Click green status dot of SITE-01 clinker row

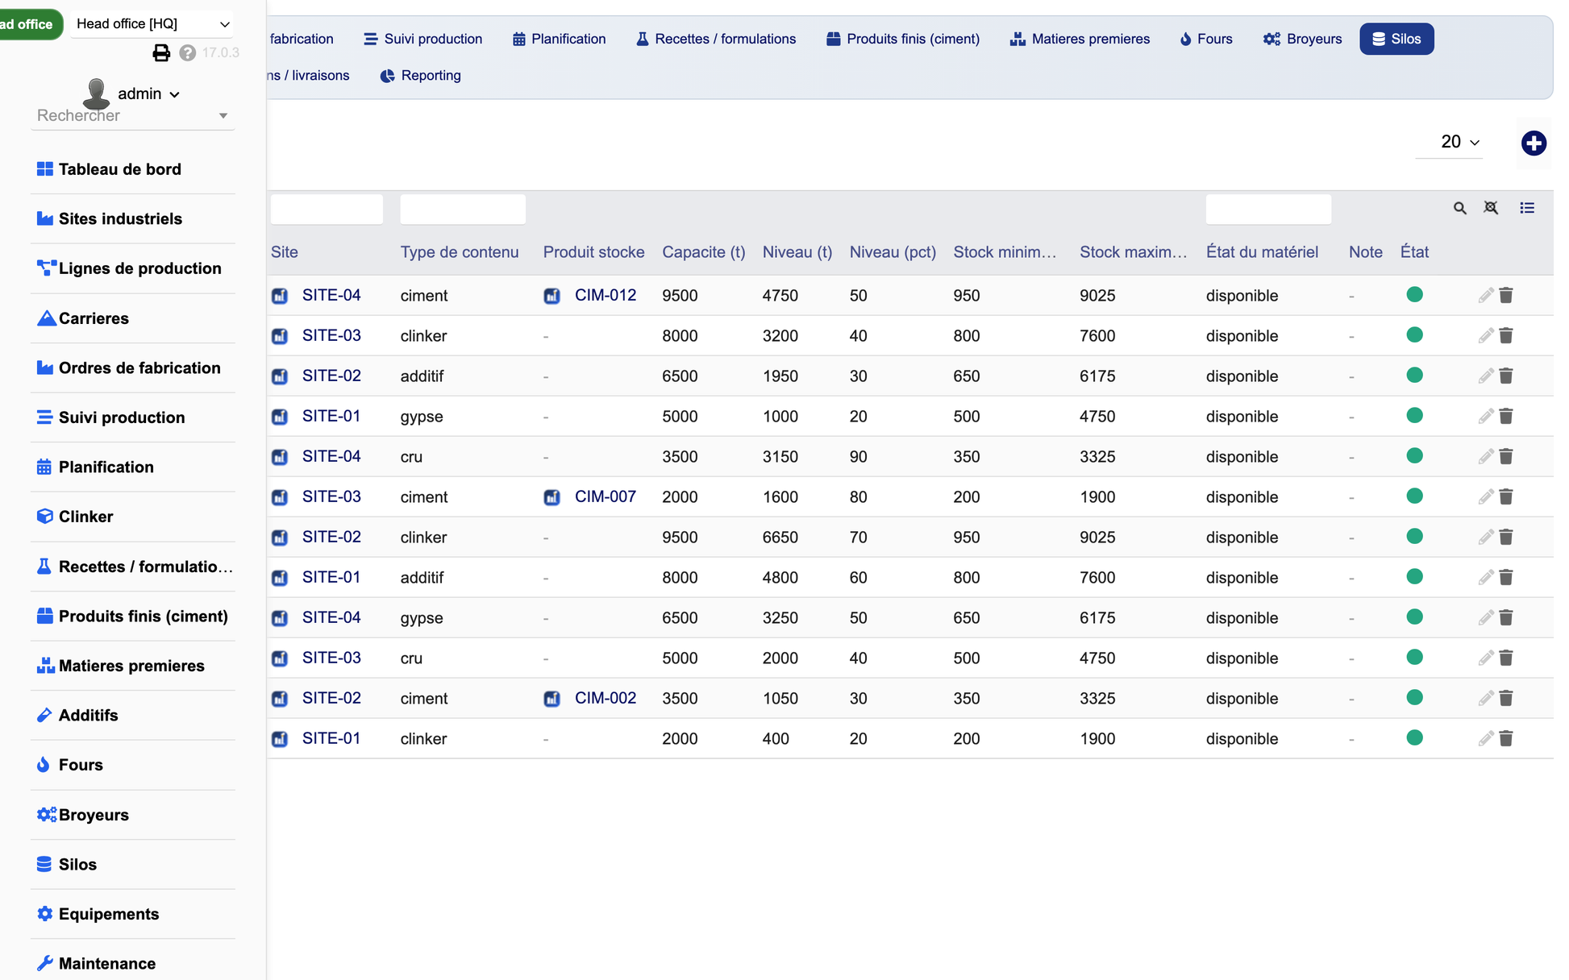pyautogui.click(x=1414, y=737)
